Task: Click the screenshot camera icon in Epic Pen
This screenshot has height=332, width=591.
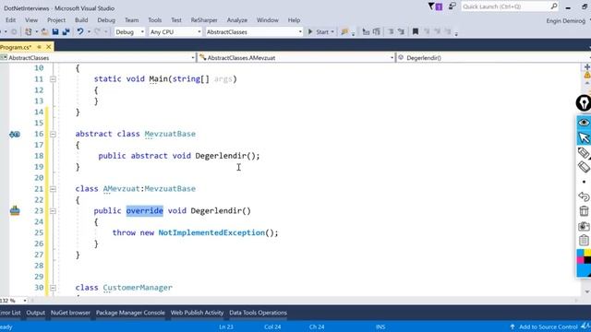Action: click(x=584, y=226)
